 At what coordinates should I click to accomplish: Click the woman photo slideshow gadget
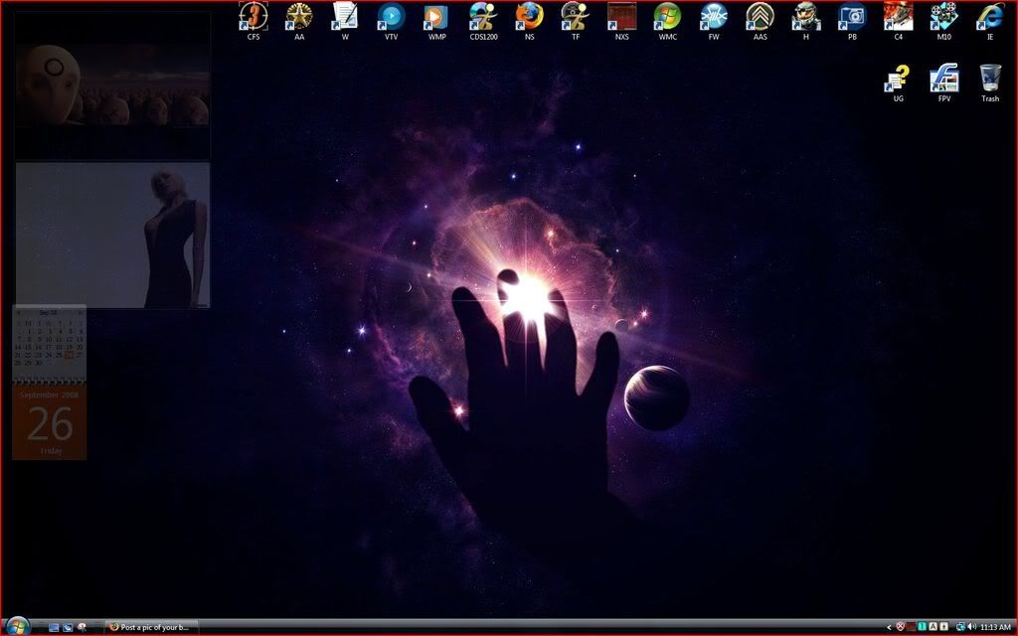(x=112, y=236)
